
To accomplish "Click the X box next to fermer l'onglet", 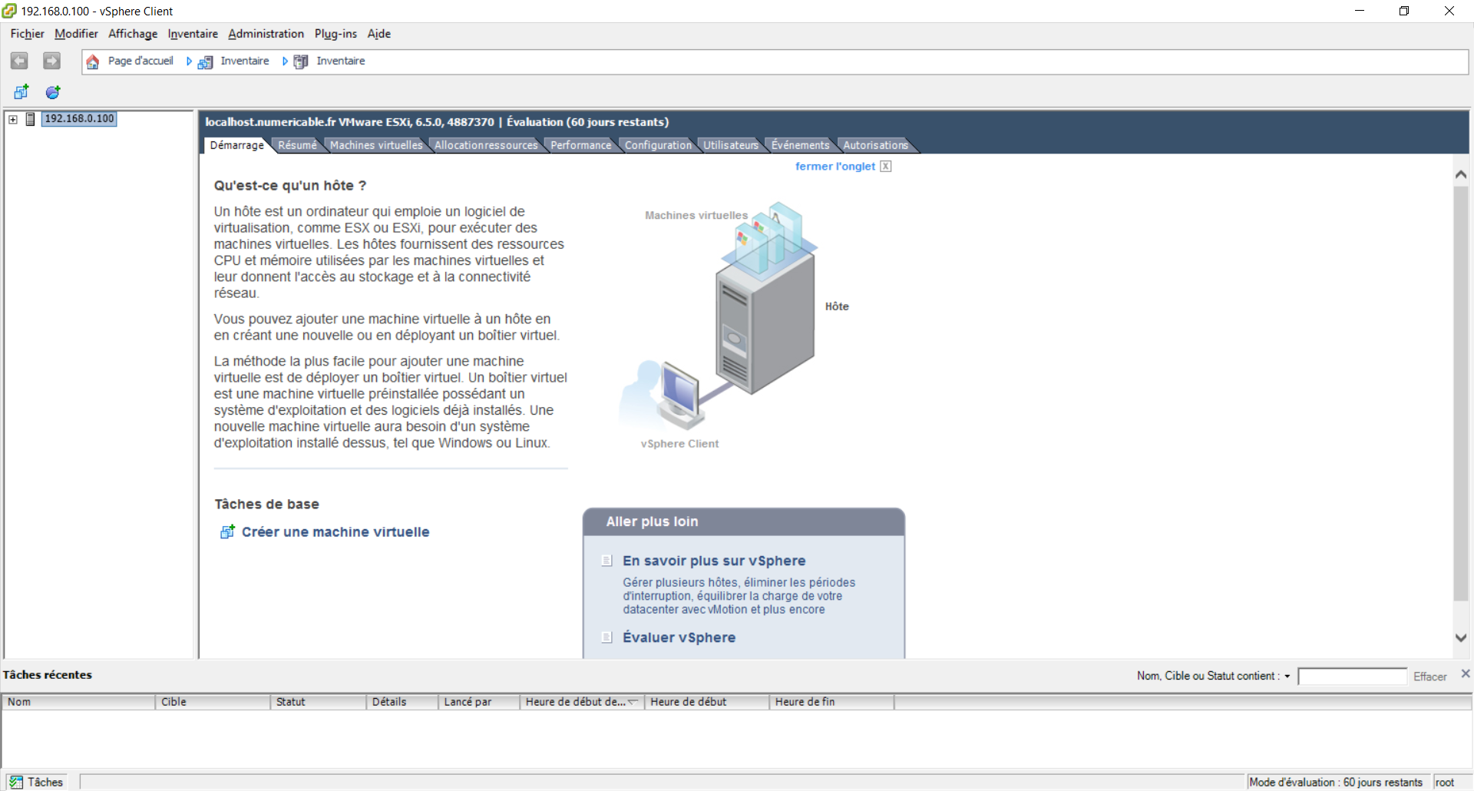I will pyautogui.click(x=885, y=166).
